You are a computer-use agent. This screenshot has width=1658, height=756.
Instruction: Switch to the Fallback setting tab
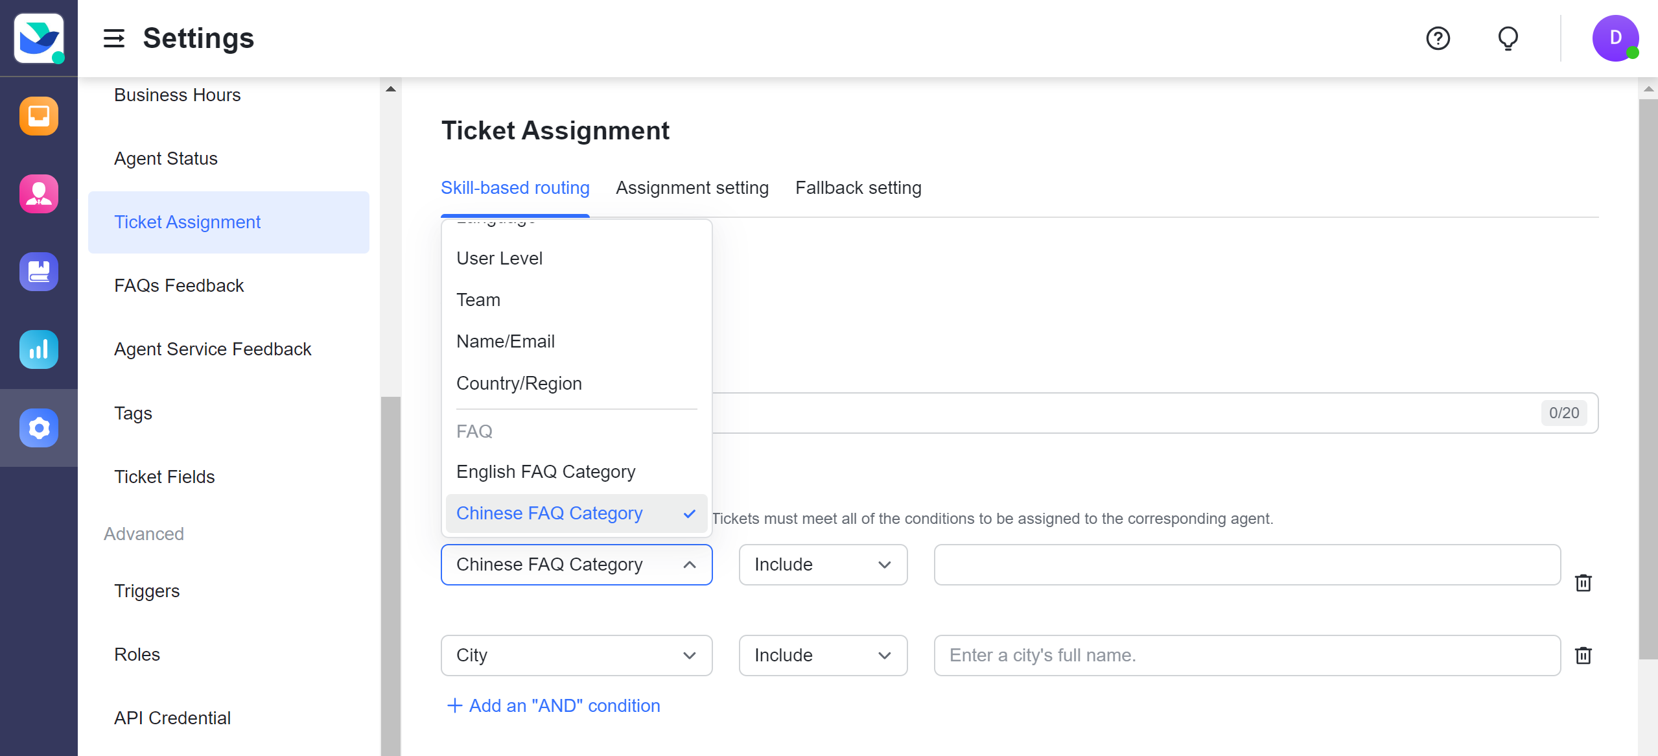point(858,187)
